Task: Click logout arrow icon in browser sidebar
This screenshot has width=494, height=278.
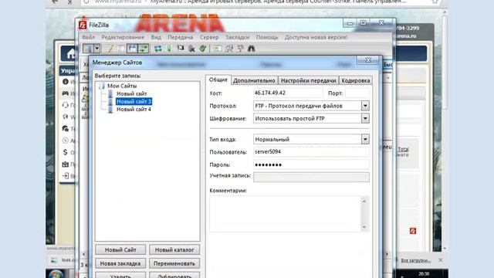Action: pos(66,176)
